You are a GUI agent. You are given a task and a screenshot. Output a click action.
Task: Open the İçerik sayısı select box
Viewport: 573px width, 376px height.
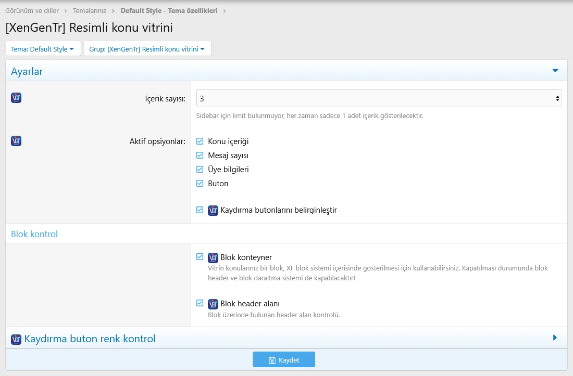(x=379, y=98)
